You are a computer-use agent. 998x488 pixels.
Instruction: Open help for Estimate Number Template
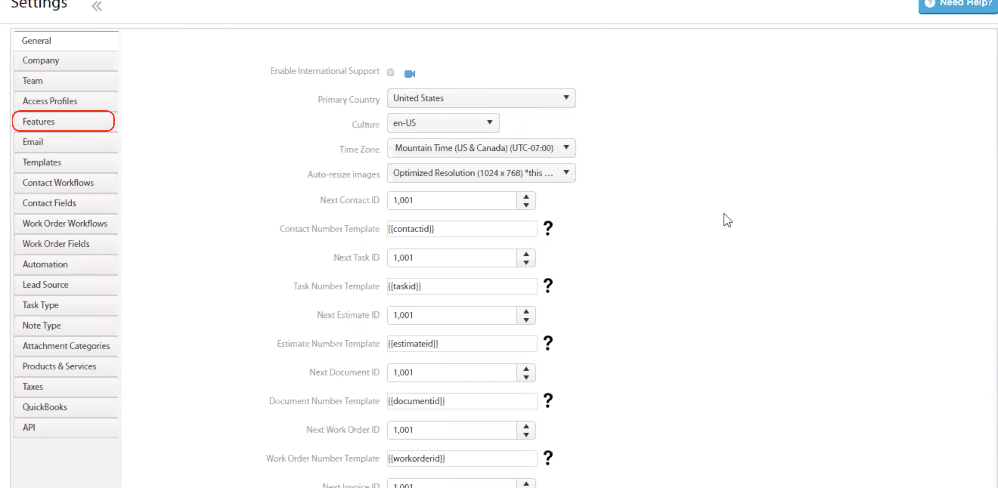pos(548,343)
